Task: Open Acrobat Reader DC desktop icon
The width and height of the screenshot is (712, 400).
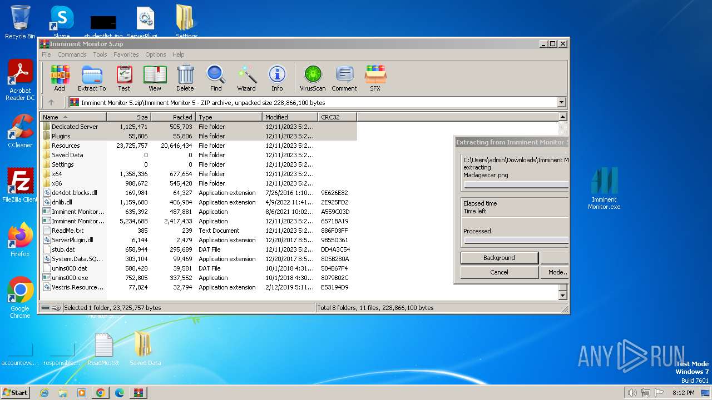Action: click(x=20, y=81)
